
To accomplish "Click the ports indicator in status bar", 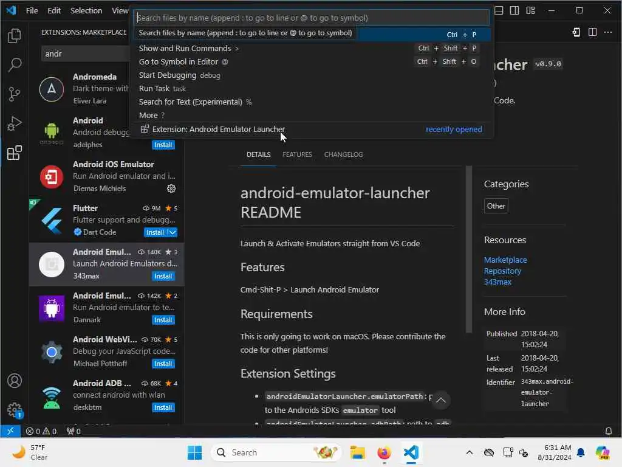I will pos(73,431).
